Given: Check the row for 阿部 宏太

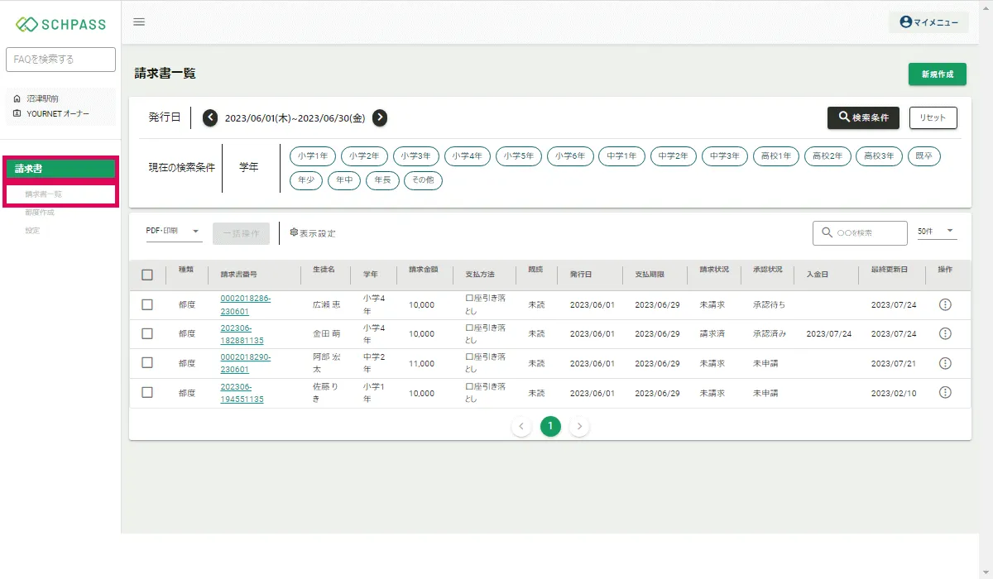Looking at the screenshot, I should click(147, 362).
